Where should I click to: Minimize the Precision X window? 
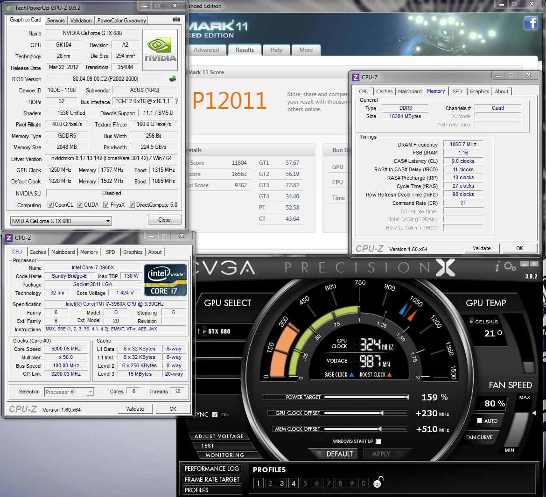click(525, 264)
